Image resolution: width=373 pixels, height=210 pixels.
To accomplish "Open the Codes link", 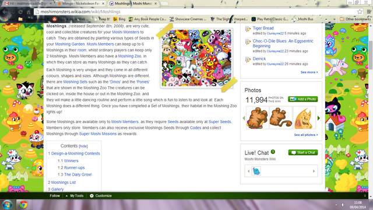I will pos(195,128).
